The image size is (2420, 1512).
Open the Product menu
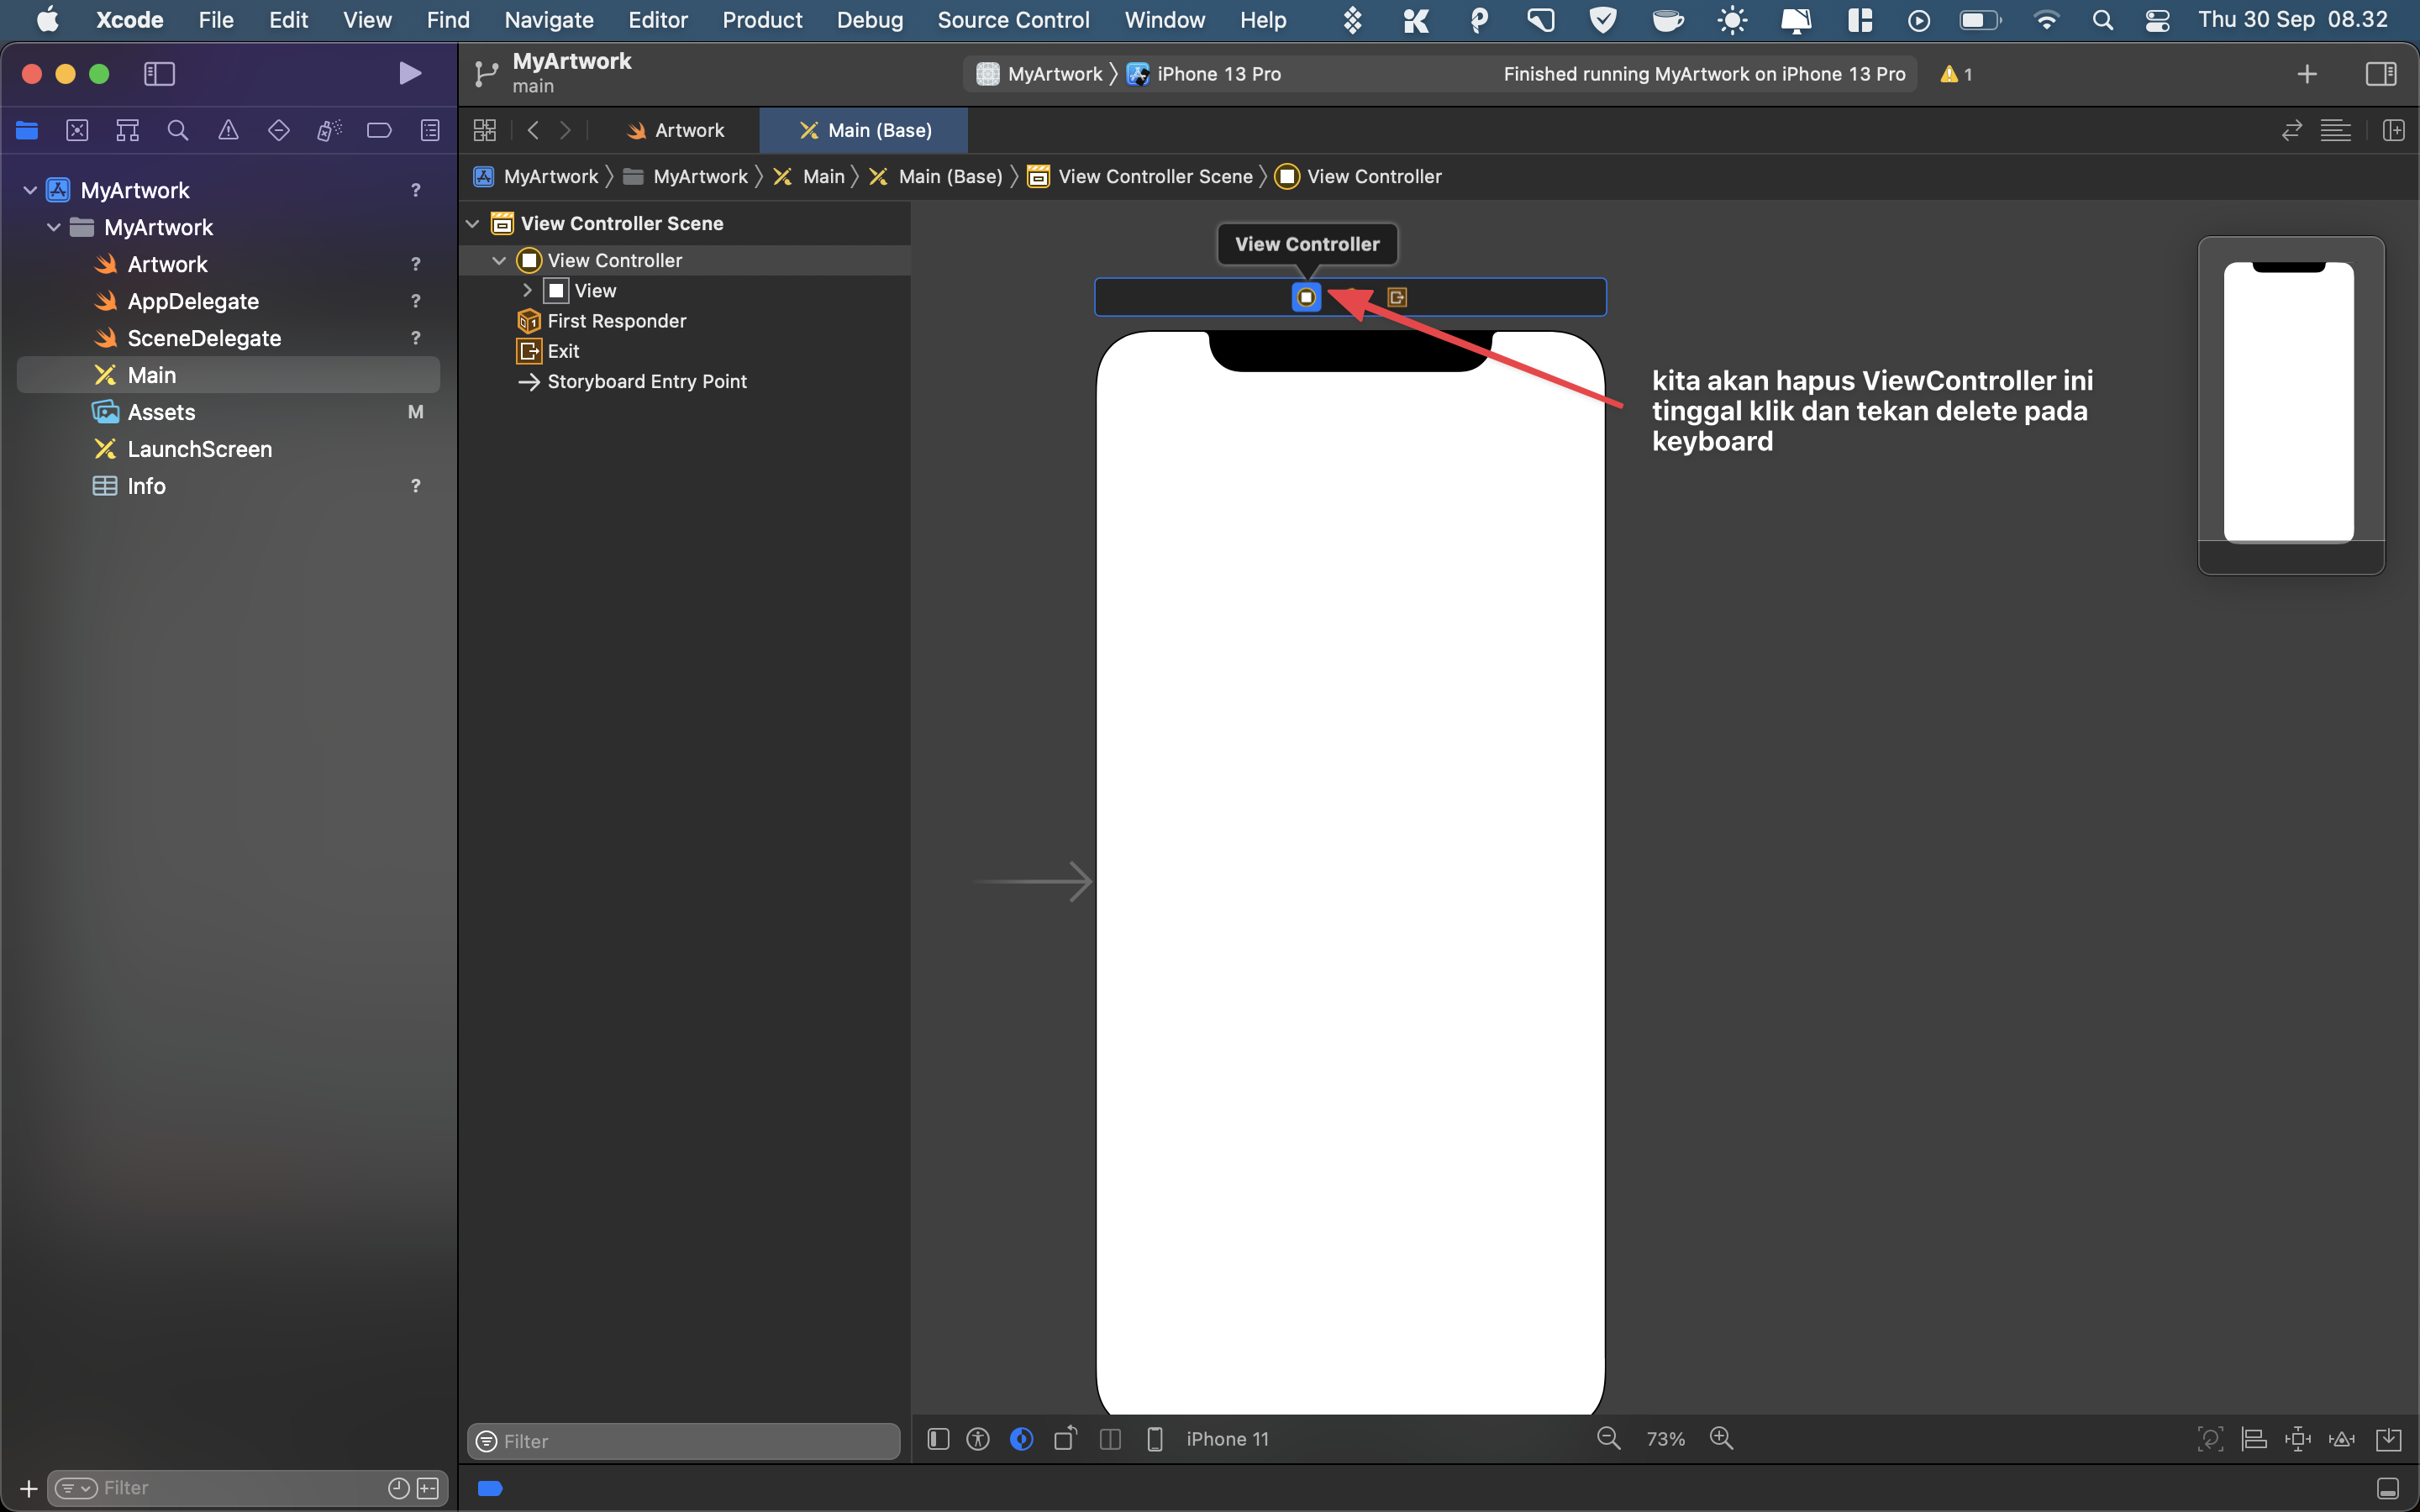click(x=762, y=20)
